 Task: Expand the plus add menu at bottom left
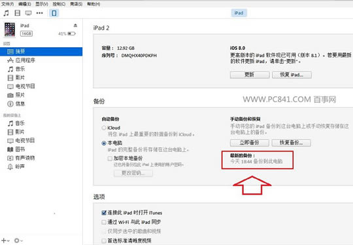(5, 240)
